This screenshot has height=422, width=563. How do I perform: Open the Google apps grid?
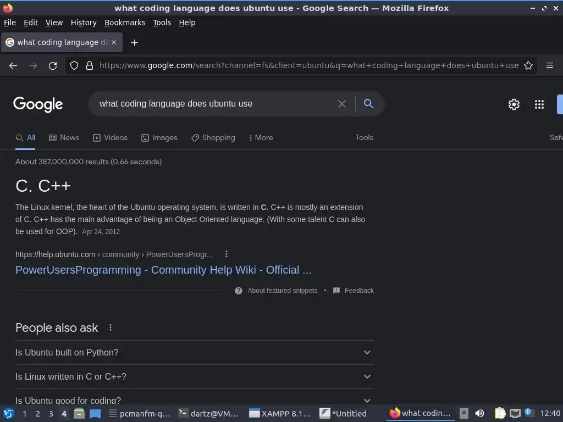[x=539, y=104]
